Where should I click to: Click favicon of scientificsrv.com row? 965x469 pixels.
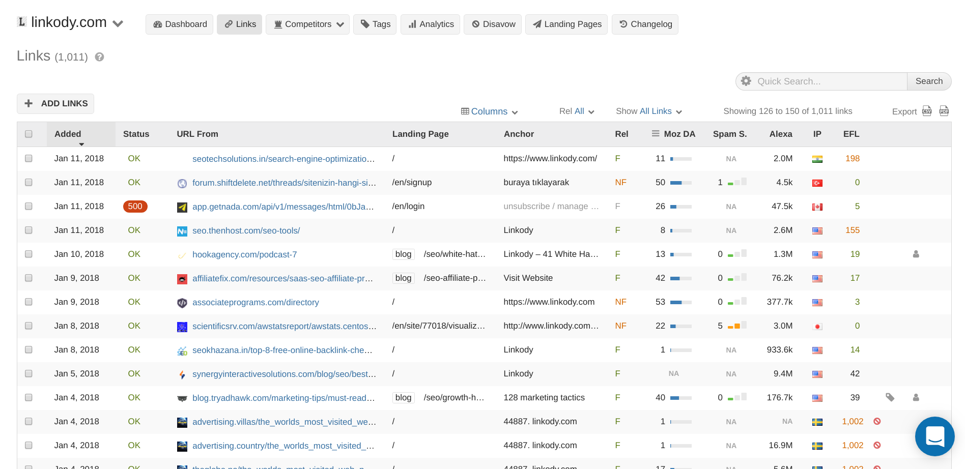pos(182,327)
